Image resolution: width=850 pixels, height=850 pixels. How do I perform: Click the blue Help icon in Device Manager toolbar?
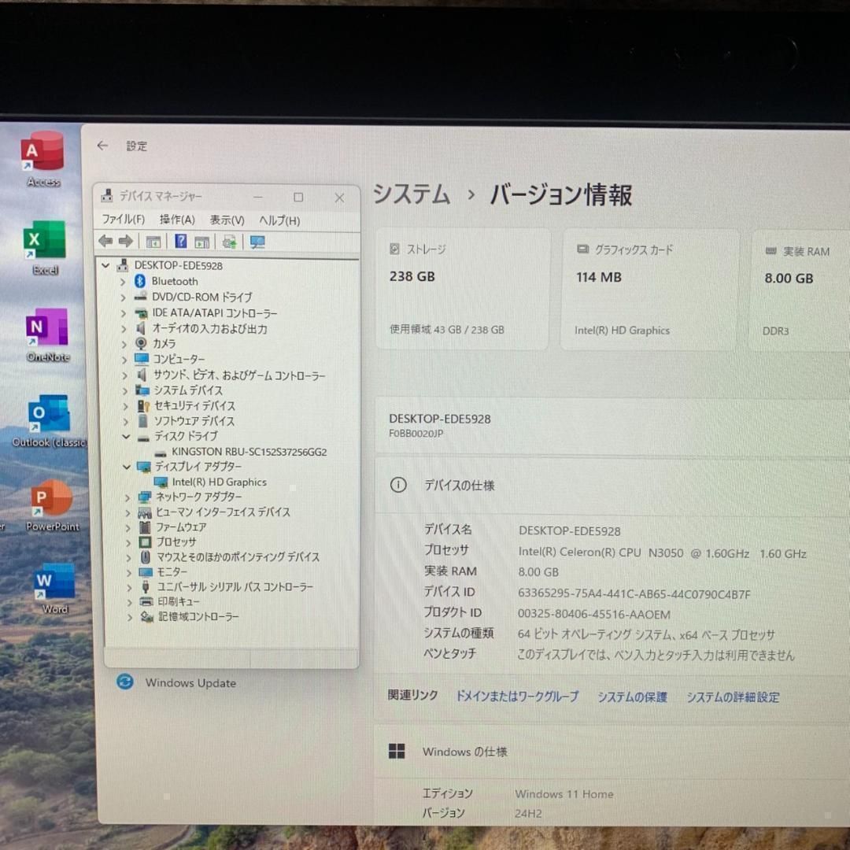pos(180,242)
